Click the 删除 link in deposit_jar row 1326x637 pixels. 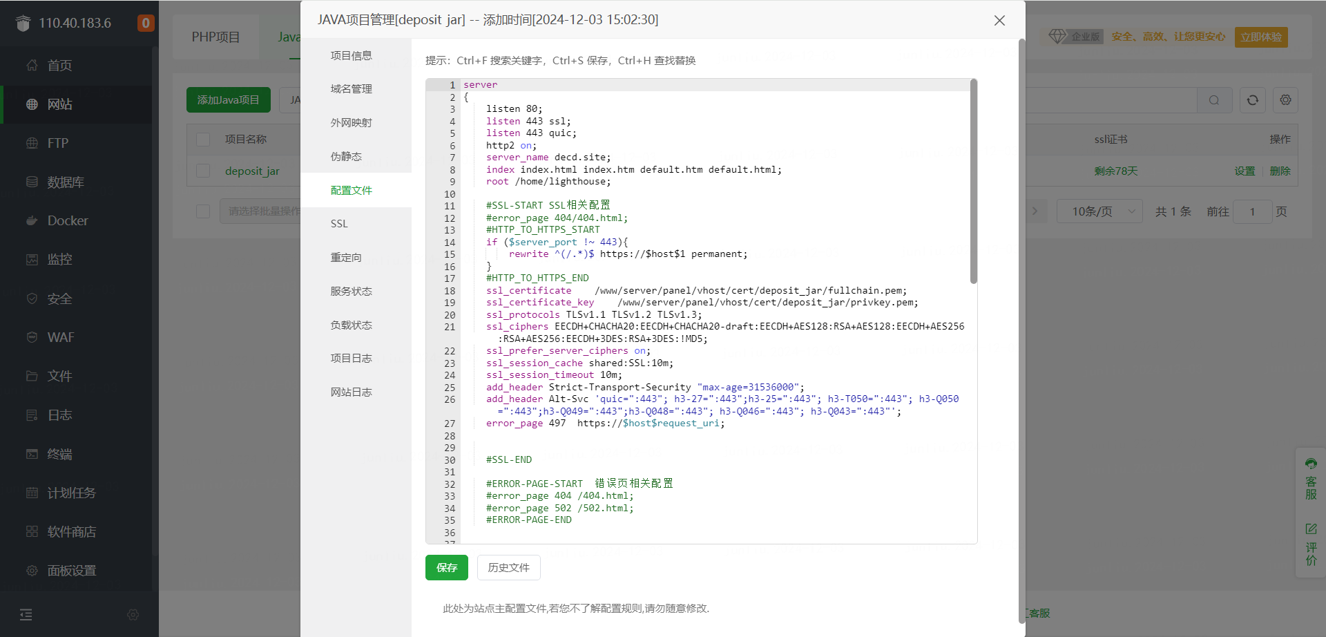[1280, 171]
